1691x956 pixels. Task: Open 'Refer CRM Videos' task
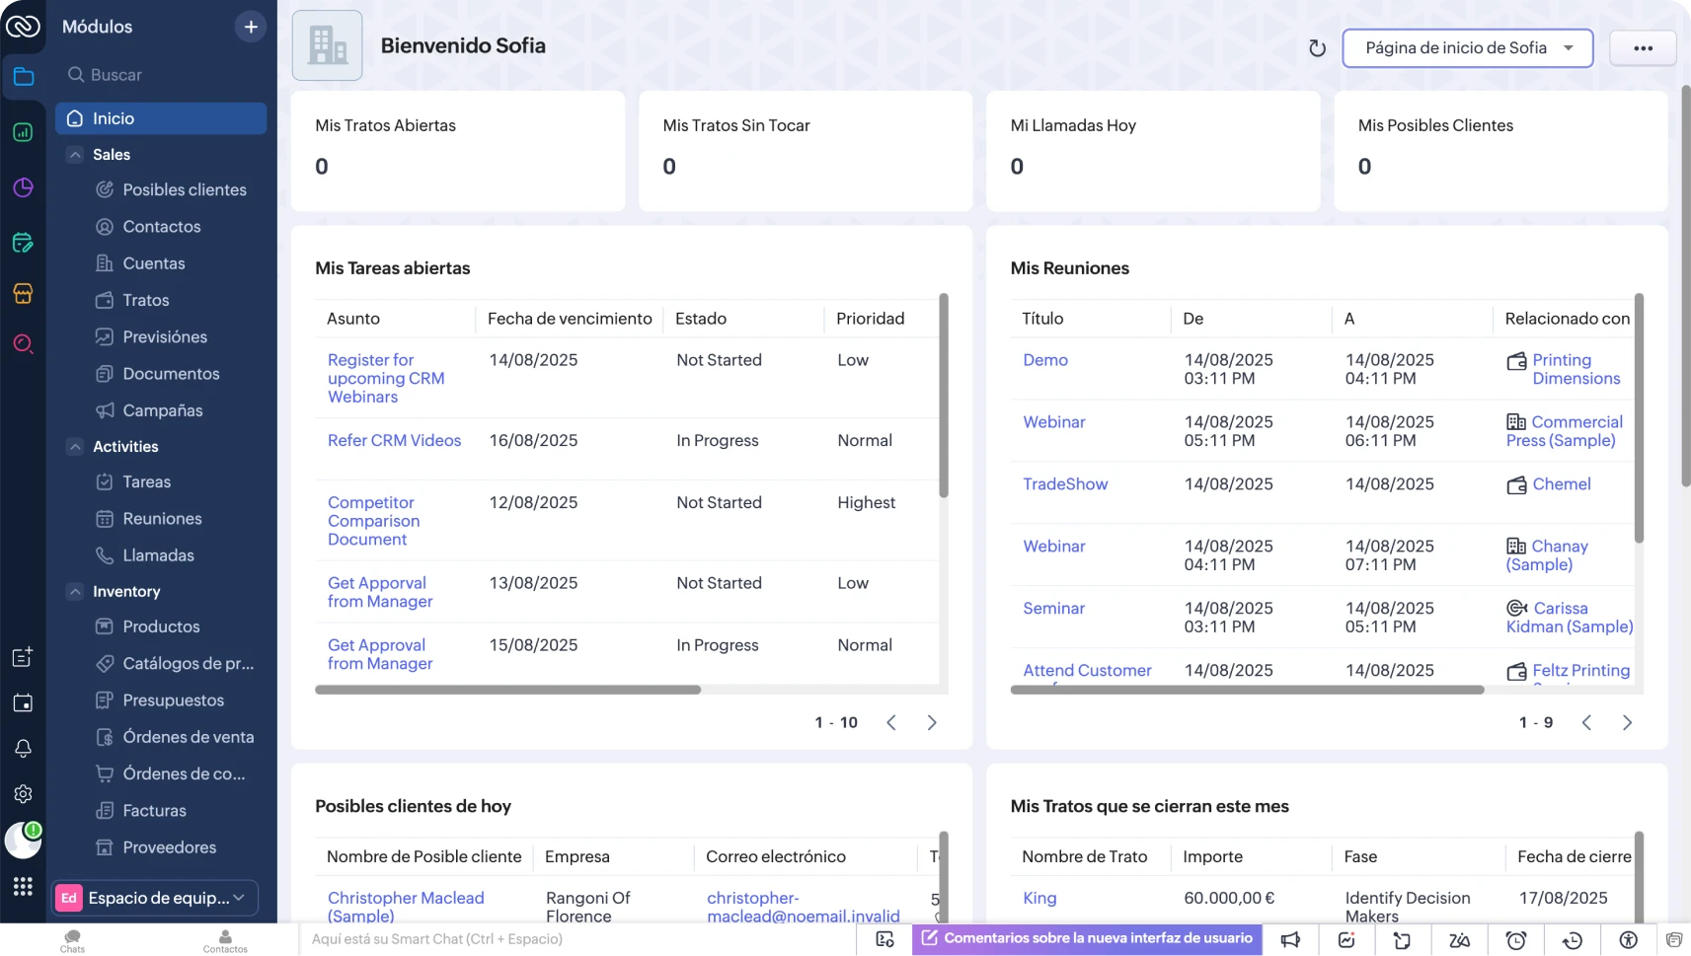(394, 441)
